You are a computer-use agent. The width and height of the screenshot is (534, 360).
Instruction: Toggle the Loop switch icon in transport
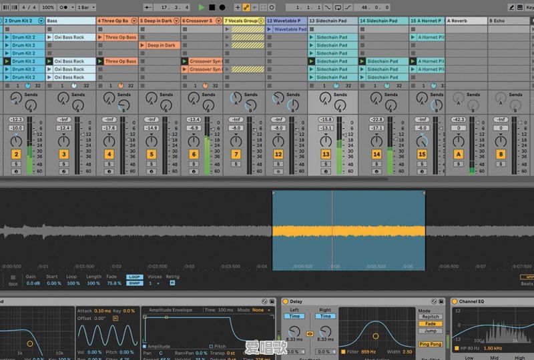tap(338, 7)
